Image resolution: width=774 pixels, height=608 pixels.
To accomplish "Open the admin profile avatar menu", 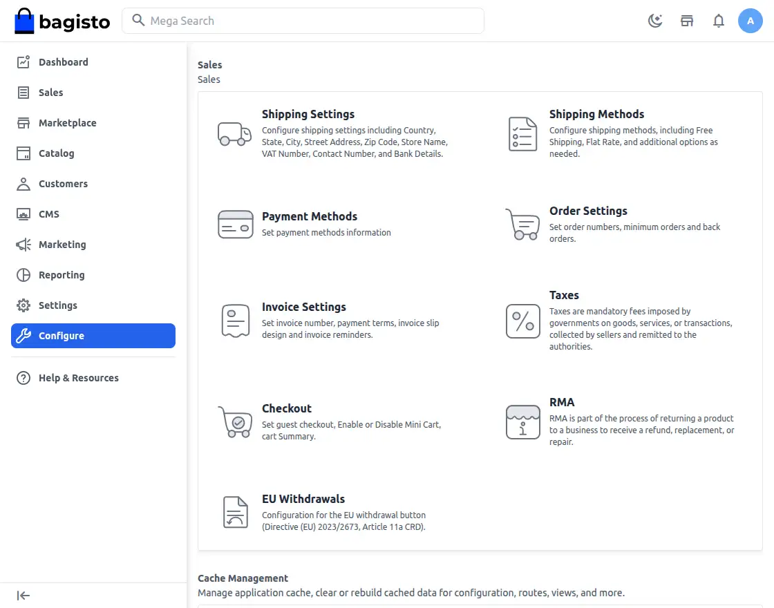I will point(750,21).
